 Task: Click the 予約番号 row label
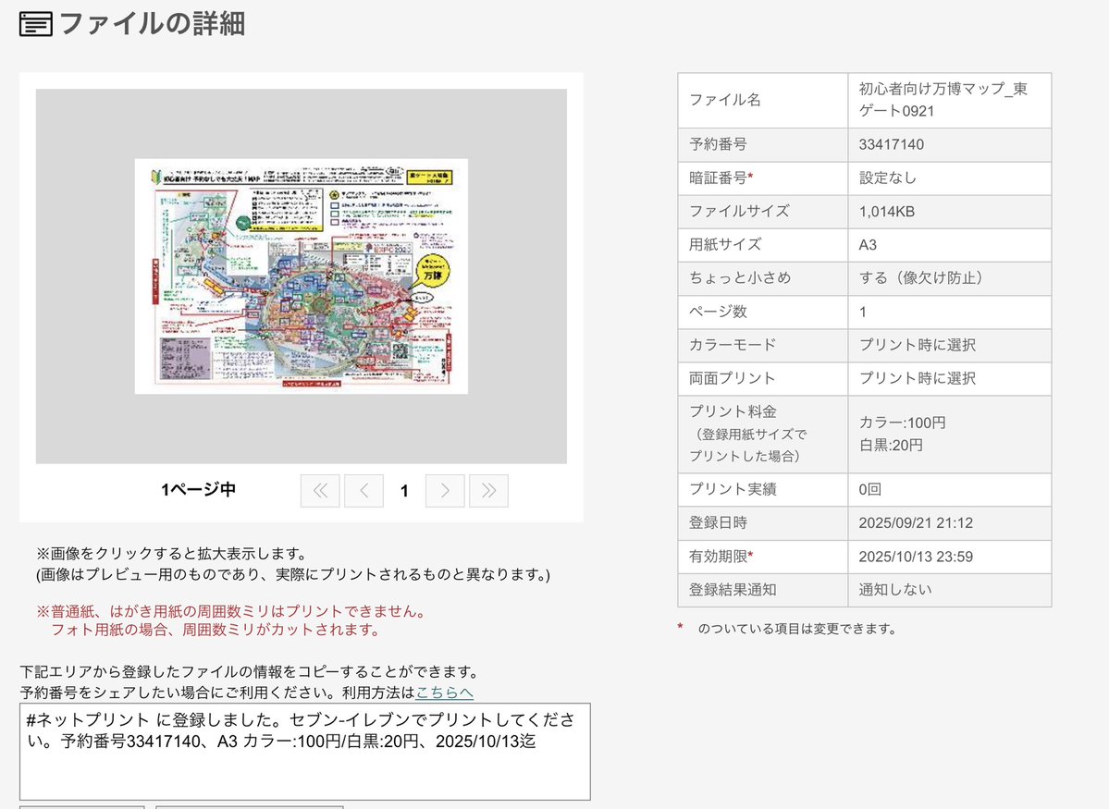(718, 144)
